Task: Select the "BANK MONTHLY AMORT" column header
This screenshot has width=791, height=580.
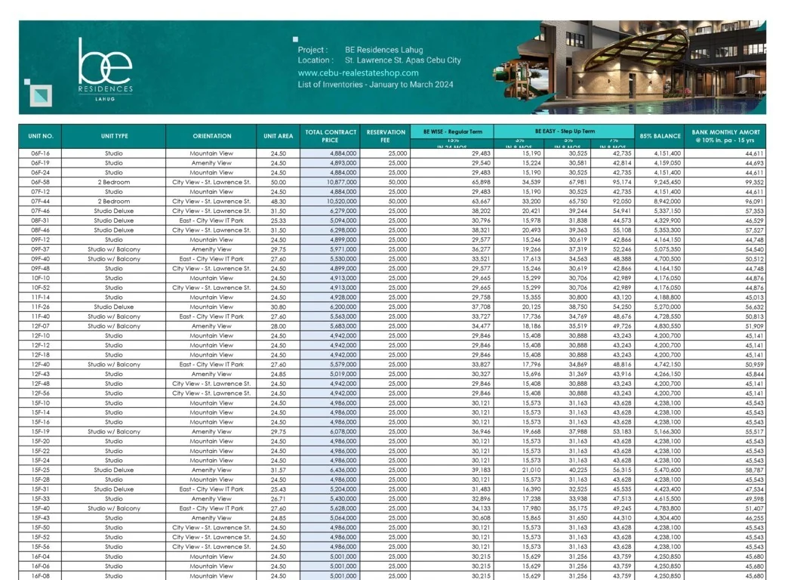Action: 725,136
